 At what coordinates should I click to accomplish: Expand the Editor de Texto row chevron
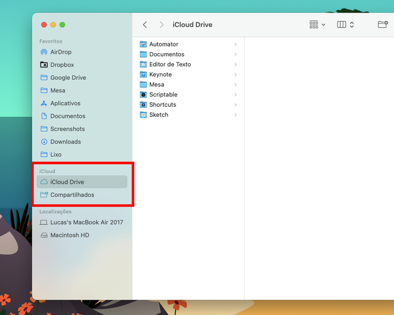[x=236, y=64]
